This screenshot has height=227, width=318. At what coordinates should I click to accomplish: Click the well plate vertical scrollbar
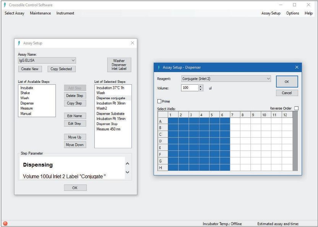[x=295, y=141]
